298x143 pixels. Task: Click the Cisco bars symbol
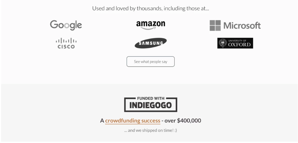[x=66, y=41]
